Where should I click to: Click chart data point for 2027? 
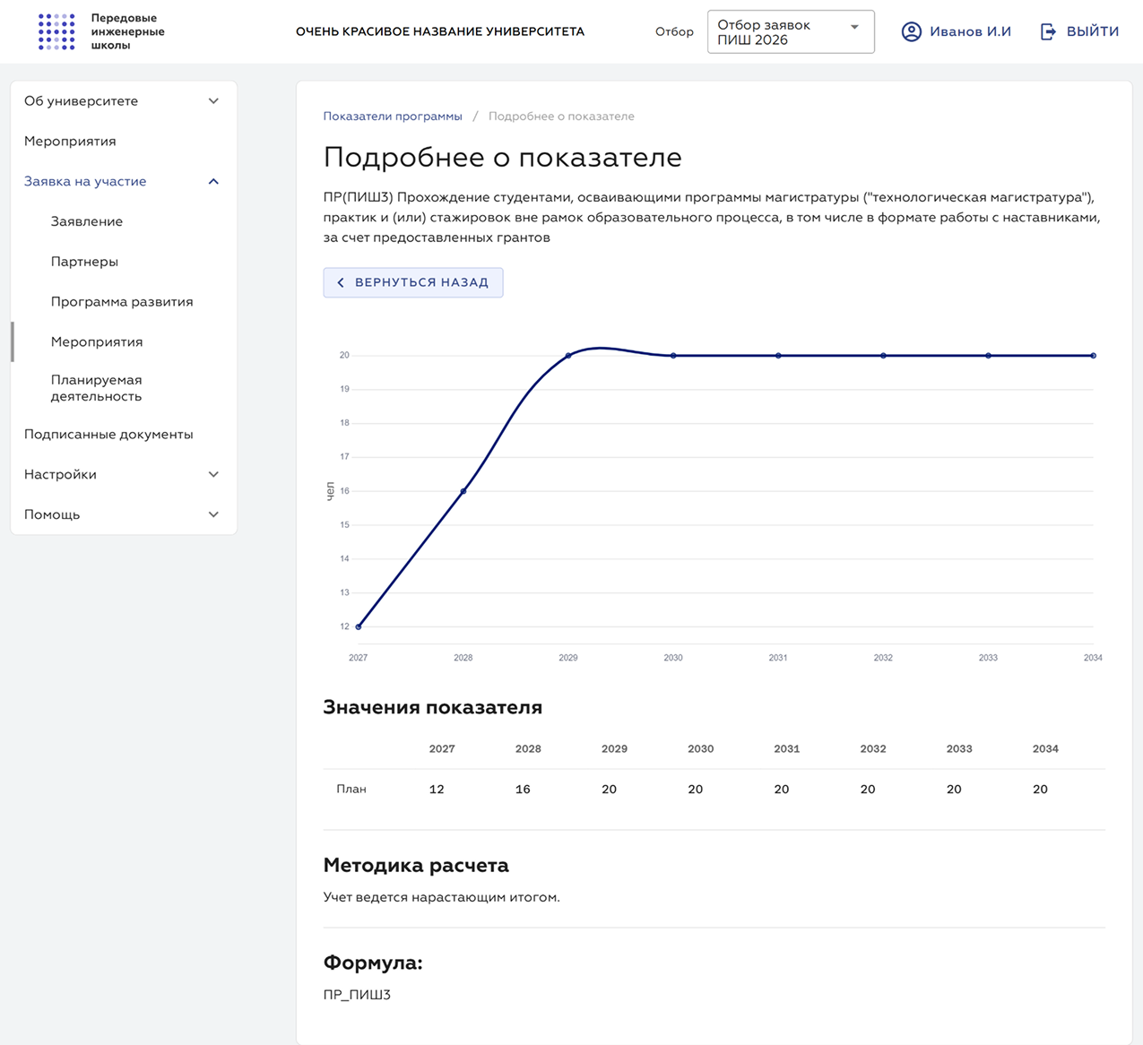click(359, 626)
